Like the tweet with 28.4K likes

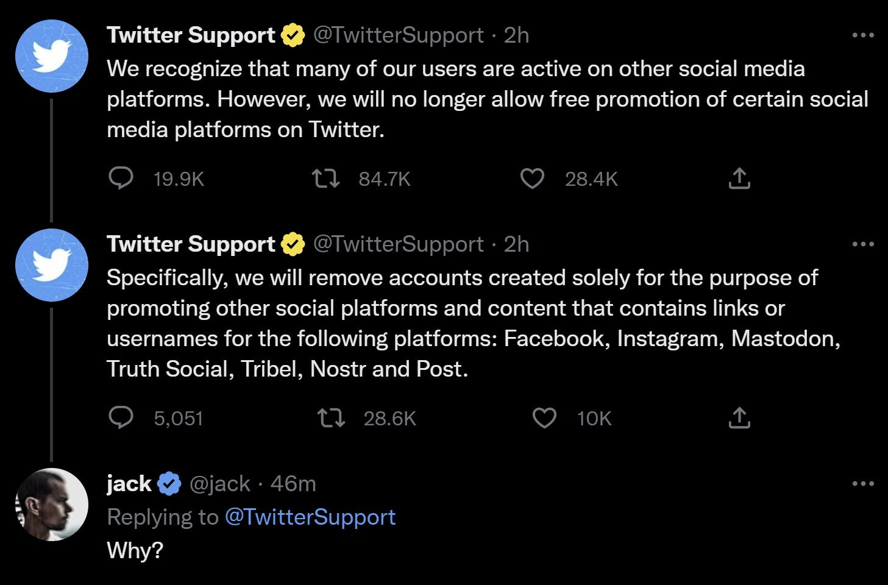532,179
